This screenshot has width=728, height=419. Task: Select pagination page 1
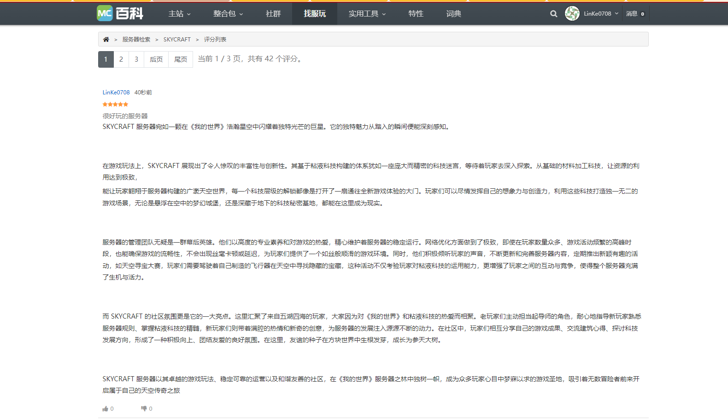click(106, 59)
